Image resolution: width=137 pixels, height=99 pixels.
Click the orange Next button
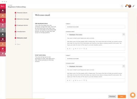122,96
